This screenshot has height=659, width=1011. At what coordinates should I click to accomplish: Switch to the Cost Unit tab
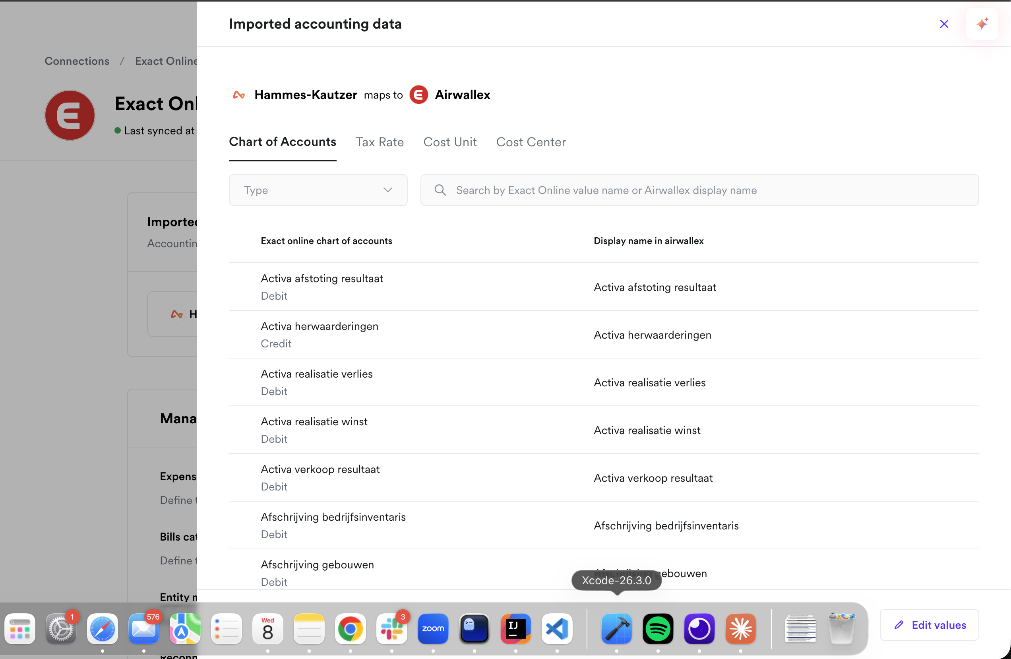[450, 142]
